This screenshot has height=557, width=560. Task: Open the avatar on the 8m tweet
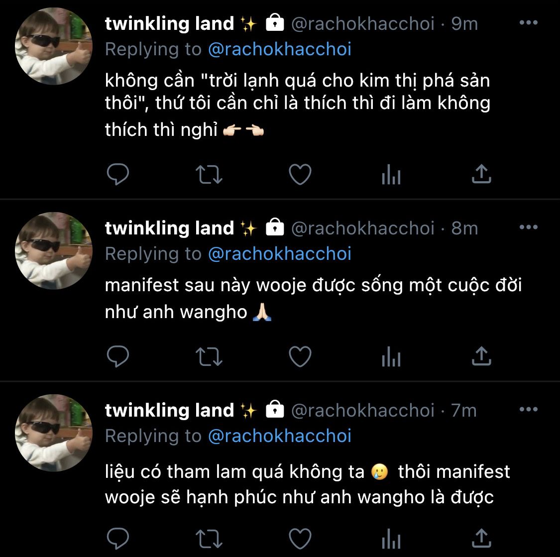point(54,251)
